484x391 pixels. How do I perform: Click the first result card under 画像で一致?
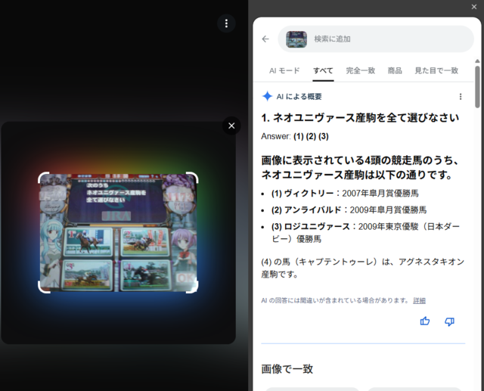312,388
